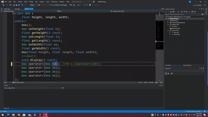Click No issues found indicator
This screenshot has height=117, width=208.
(x=18, y=83)
